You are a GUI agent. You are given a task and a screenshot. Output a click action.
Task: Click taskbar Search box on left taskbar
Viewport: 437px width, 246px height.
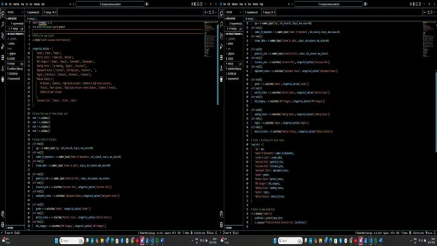72,241
